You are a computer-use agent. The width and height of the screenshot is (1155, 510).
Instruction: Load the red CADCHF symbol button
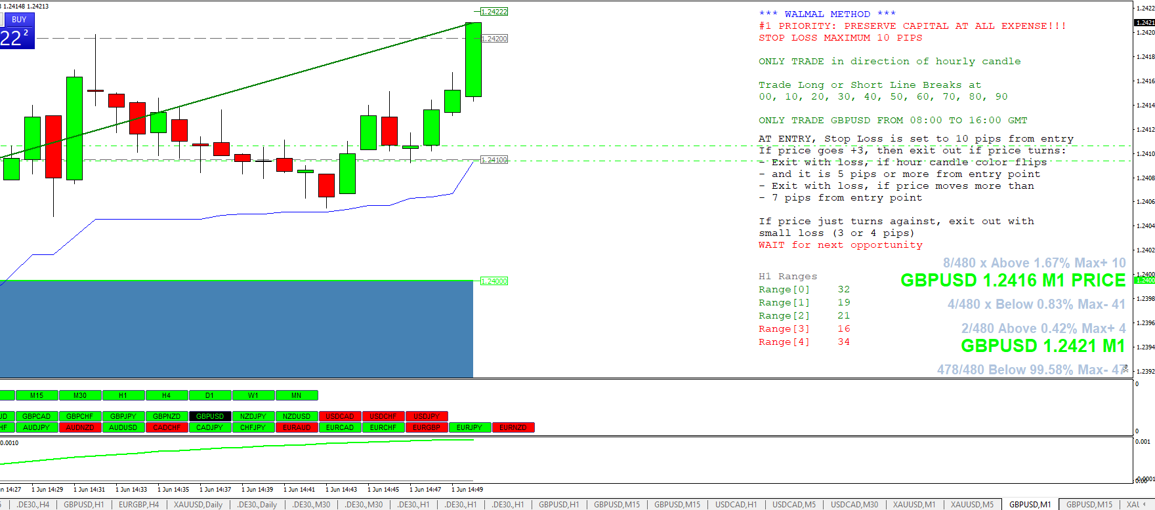tap(167, 427)
